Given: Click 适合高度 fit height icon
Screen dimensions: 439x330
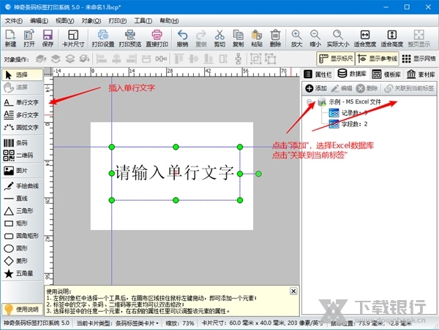Looking at the screenshot, I should tap(391, 38).
